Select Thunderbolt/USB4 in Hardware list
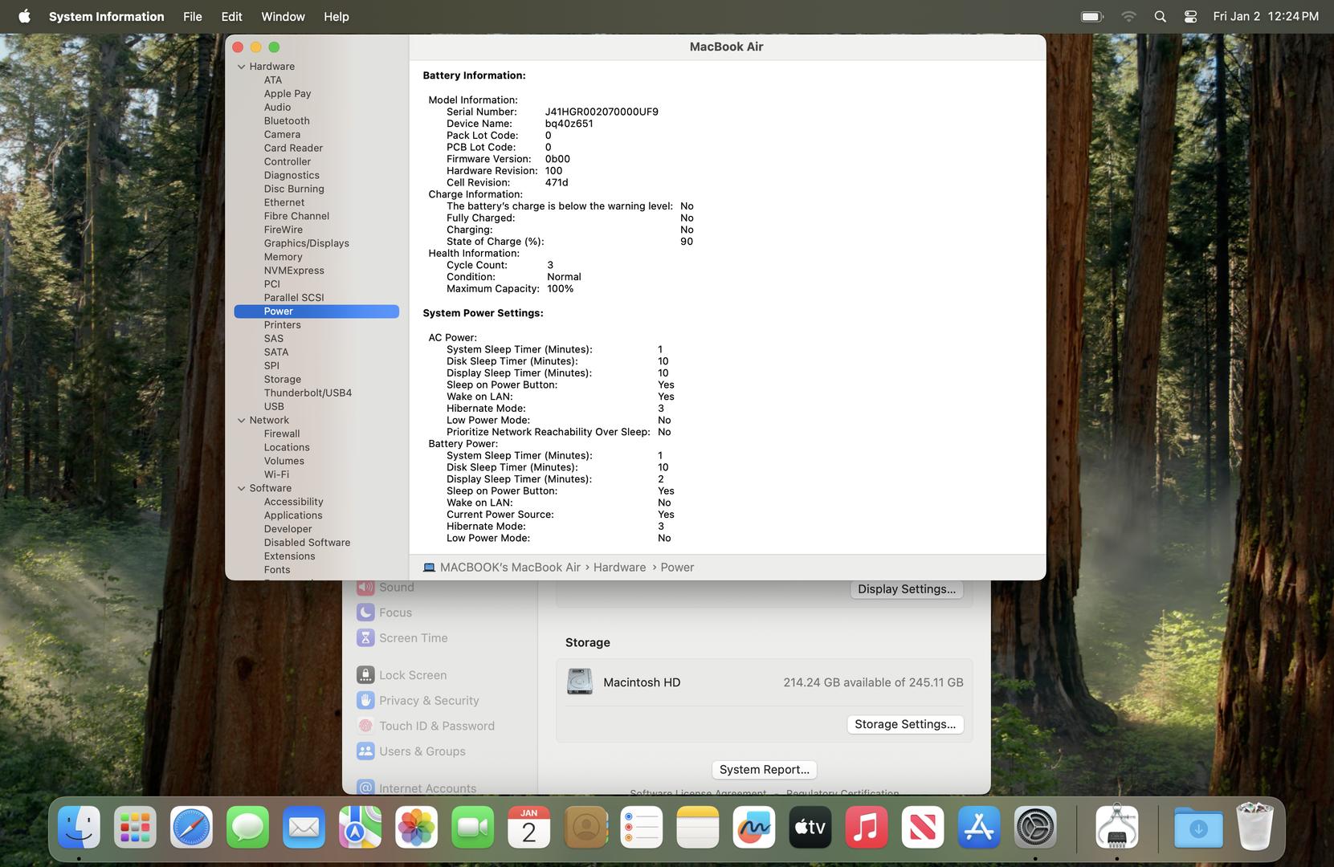This screenshot has height=867, width=1334. [308, 393]
